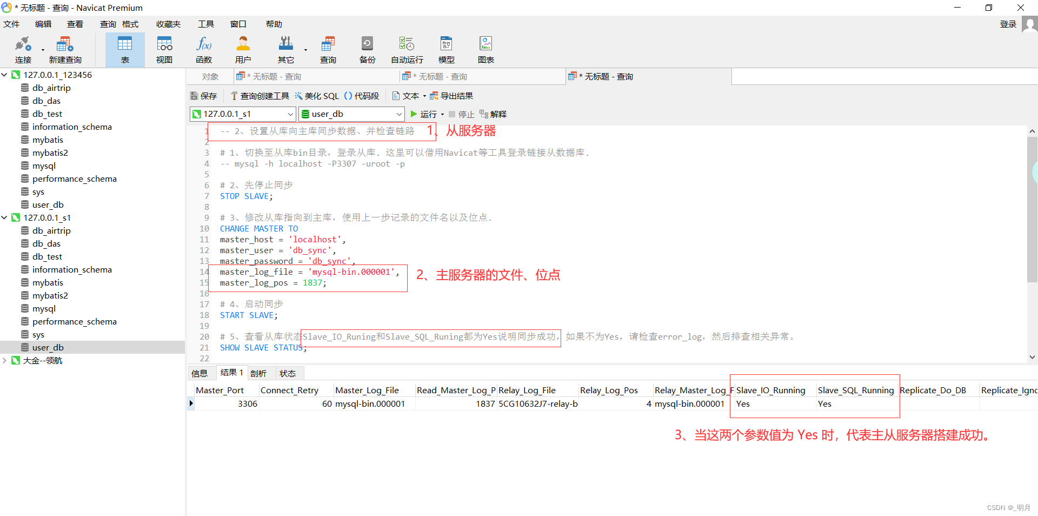Click 登录 to sign in
This screenshot has height=516, width=1038.
pyautogui.click(x=1008, y=24)
